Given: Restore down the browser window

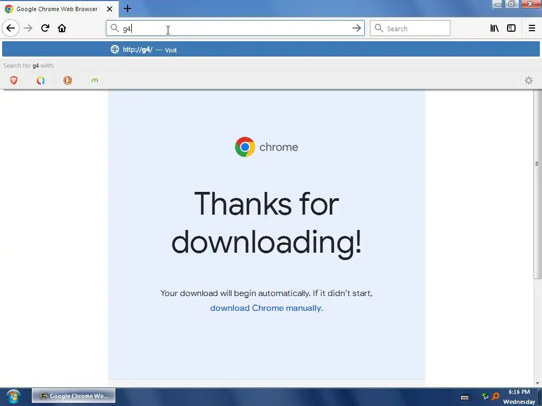Looking at the screenshot, I should pos(511,4).
